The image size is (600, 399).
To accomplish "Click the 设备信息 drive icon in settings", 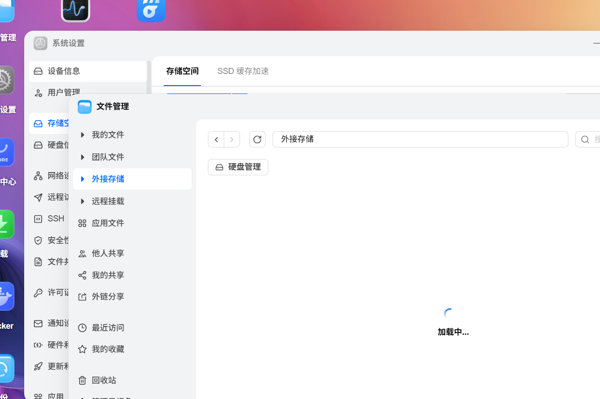I will point(38,71).
